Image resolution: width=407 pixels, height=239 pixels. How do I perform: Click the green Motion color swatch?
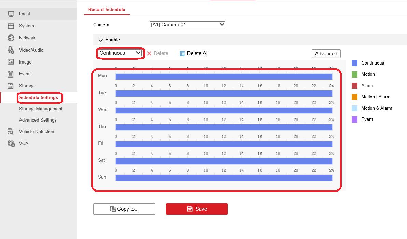354,74
